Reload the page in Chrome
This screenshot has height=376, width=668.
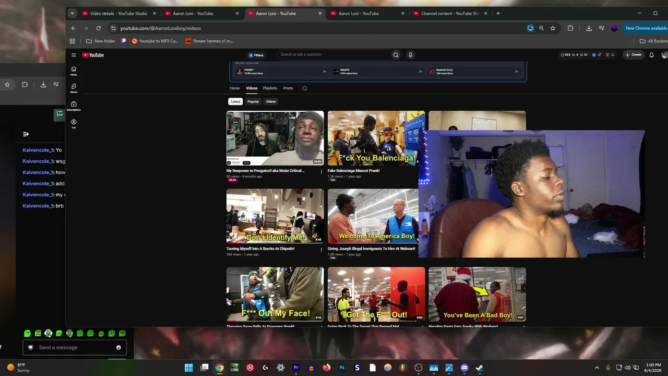click(98, 28)
